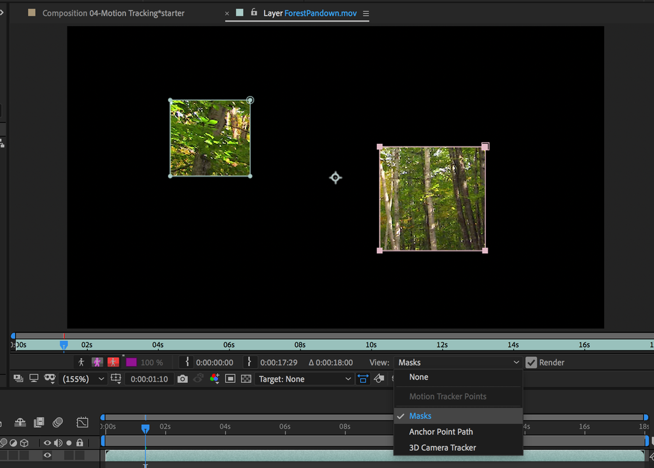Open Graph Editor icon in timeline

click(x=82, y=422)
